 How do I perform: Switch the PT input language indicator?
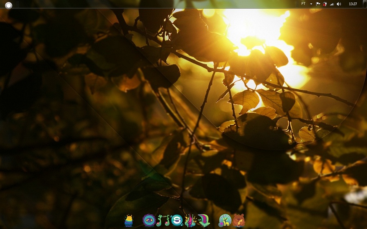click(303, 4)
